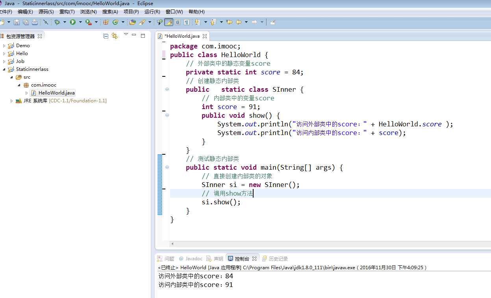The width and height of the screenshot is (491, 298).
Task: Click the Save All toolbar icon
Action: coord(26,22)
